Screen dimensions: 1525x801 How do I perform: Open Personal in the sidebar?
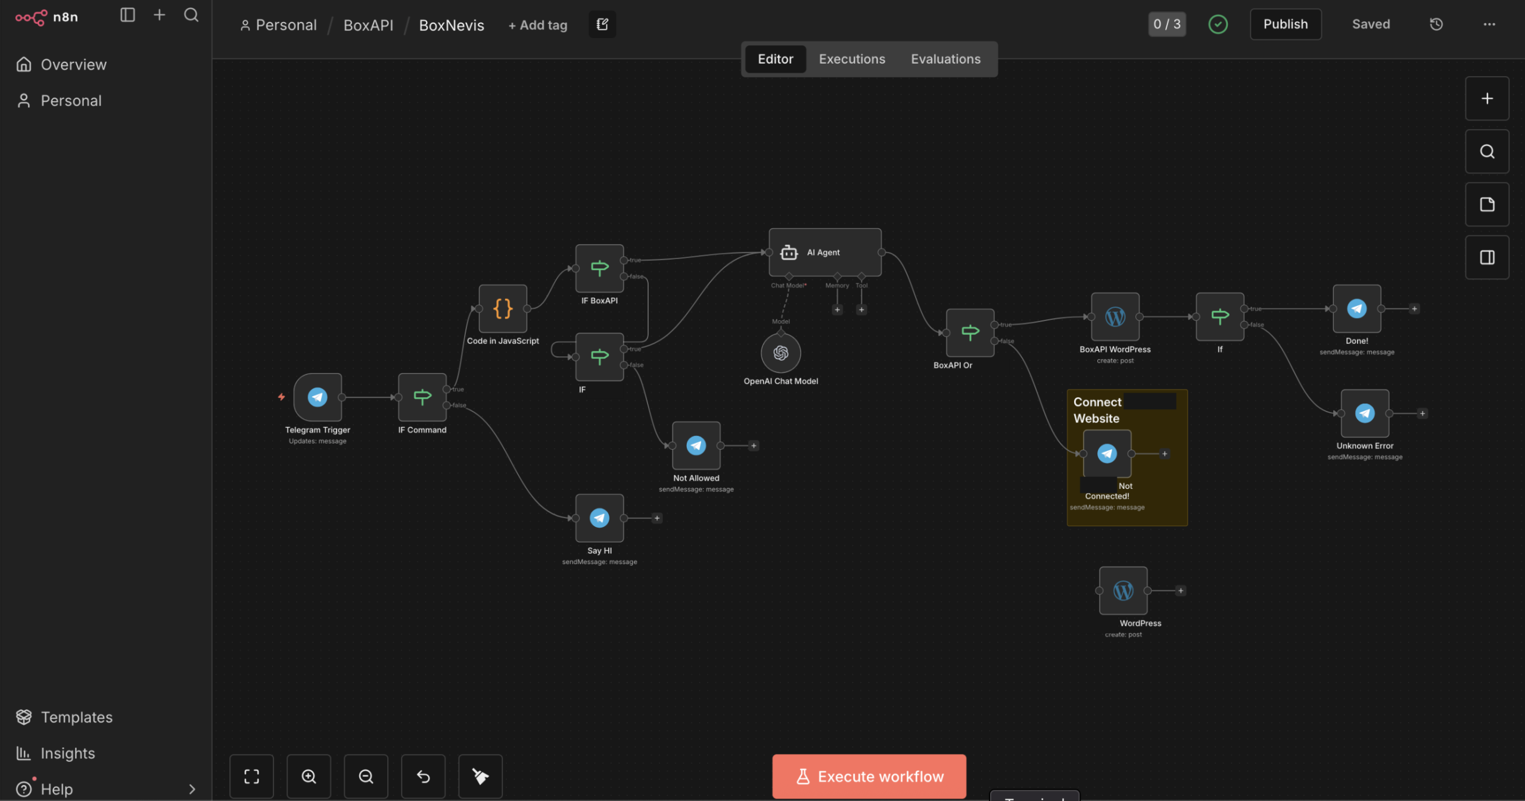pos(106,101)
